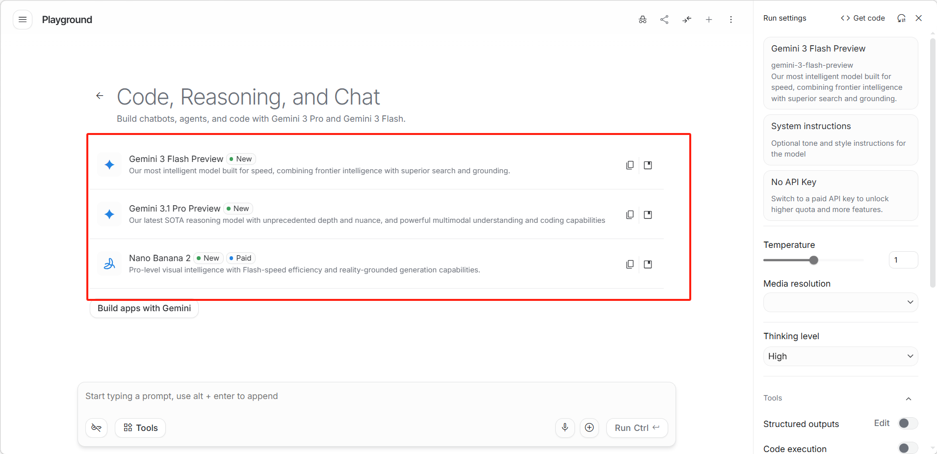
Task: Copy Gemini 3.1 Pro Preview model ID
Action: pos(630,215)
